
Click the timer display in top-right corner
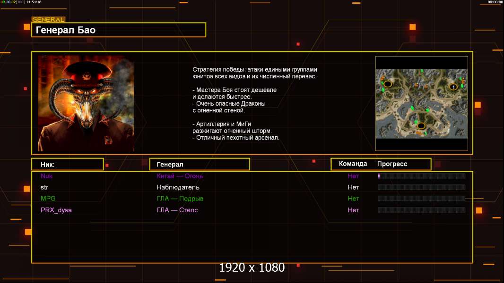pyautogui.click(x=495, y=2)
